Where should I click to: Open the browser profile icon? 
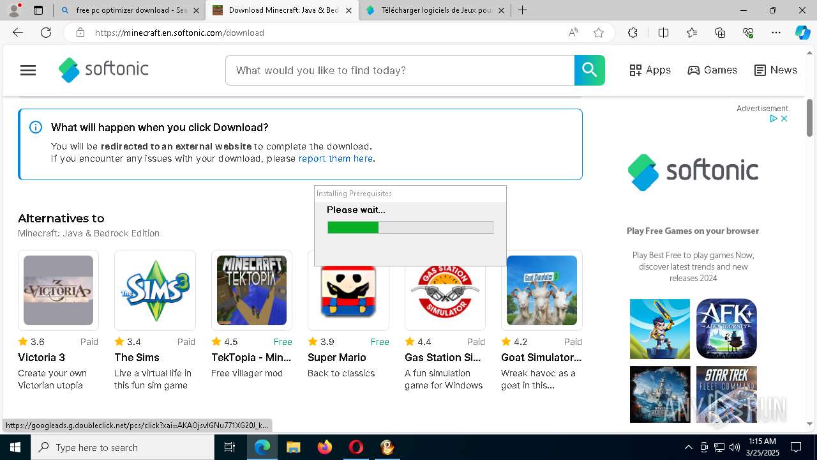point(14,10)
